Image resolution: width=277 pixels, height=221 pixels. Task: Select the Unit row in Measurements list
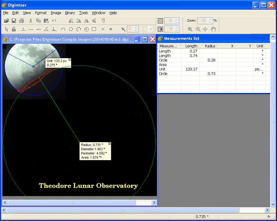[162, 69]
